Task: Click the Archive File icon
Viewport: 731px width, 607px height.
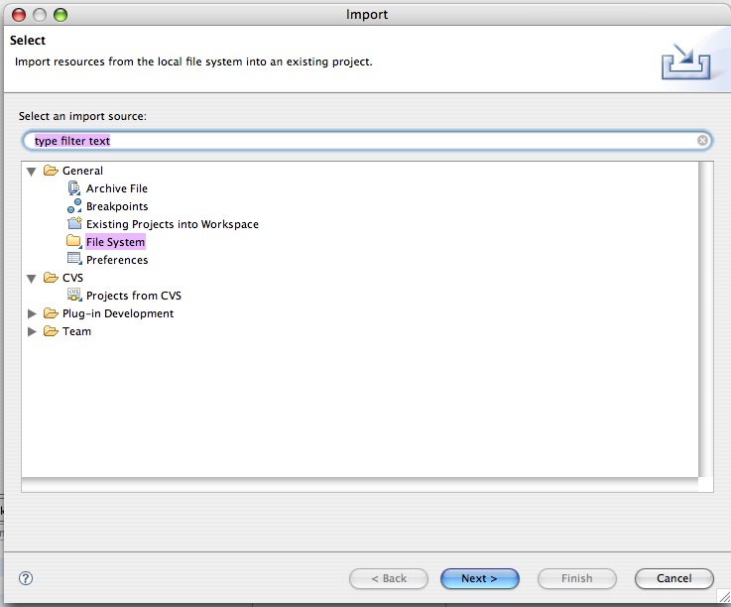Action: 73,188
